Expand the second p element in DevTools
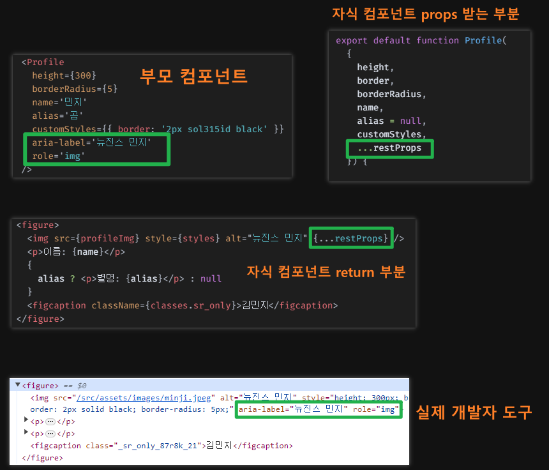 (x=26, y=432)
